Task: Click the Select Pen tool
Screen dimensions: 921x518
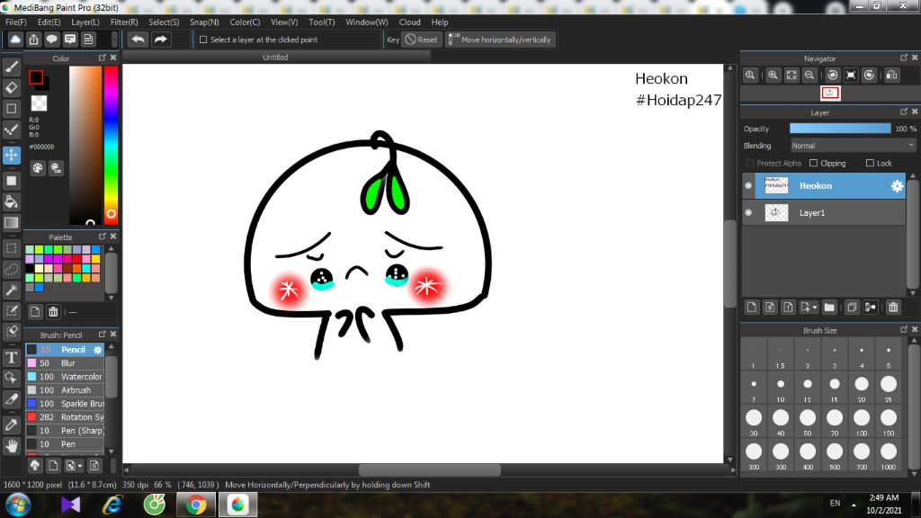Action: (11, 310)
